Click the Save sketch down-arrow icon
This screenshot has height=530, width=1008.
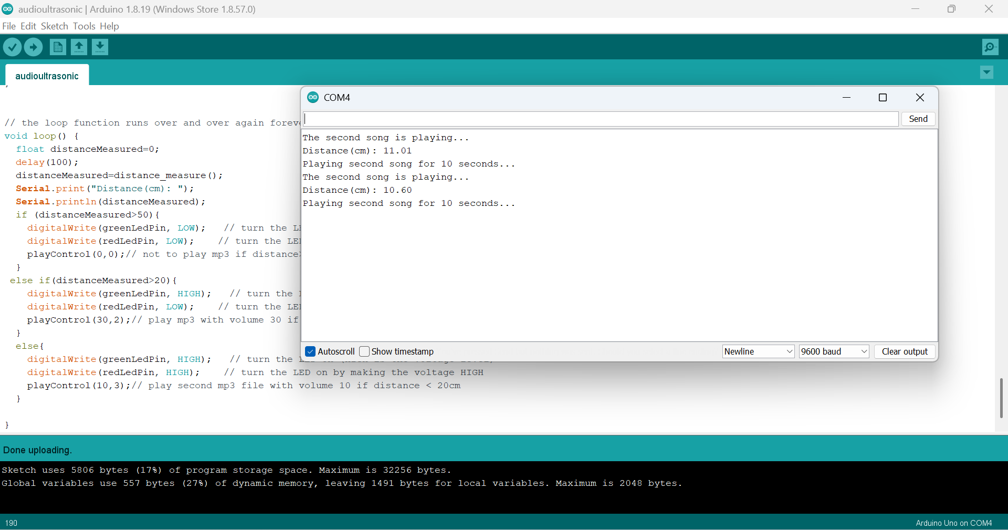click(x=100, y=47)
